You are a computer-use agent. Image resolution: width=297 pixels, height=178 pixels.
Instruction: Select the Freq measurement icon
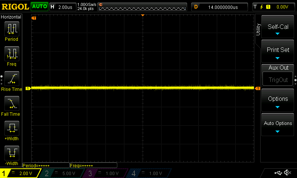[x=12, y=54]
